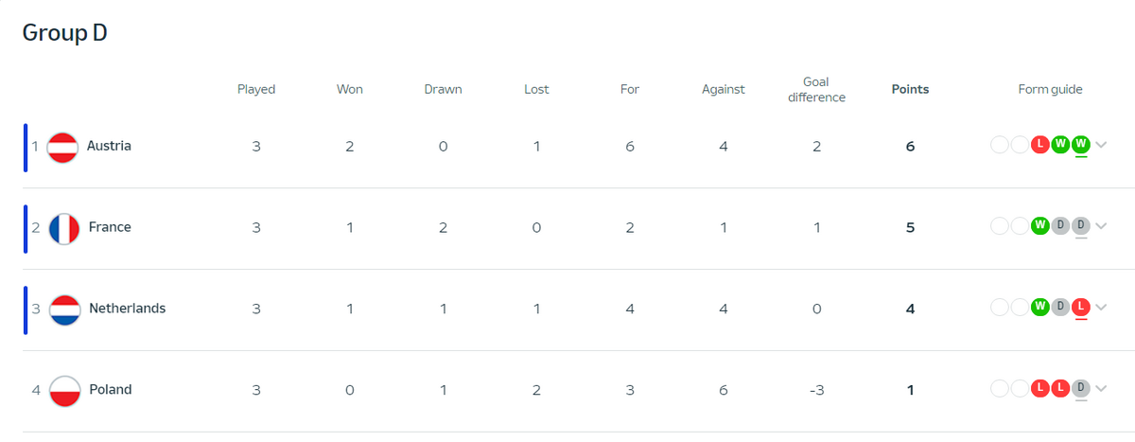The width and height of the screenshot is (1135, 442).
Task: Click the Netherlands flag icon
Action: point(64,309)
